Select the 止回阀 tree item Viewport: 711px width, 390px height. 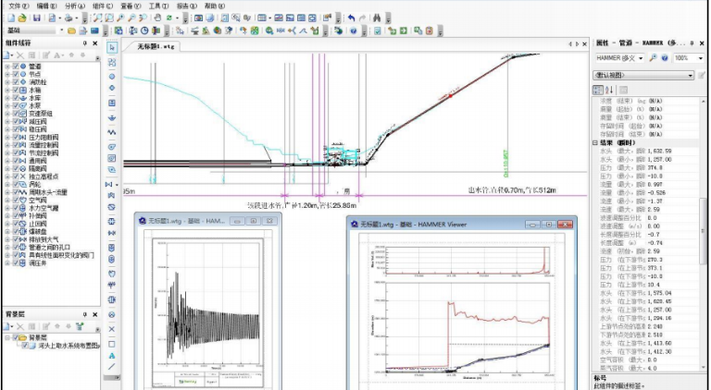38,224
